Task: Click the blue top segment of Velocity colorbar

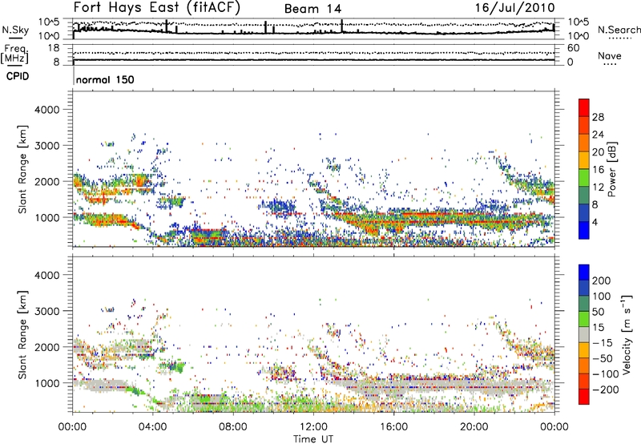Action: pyautogui.click(x=584, y=272)
